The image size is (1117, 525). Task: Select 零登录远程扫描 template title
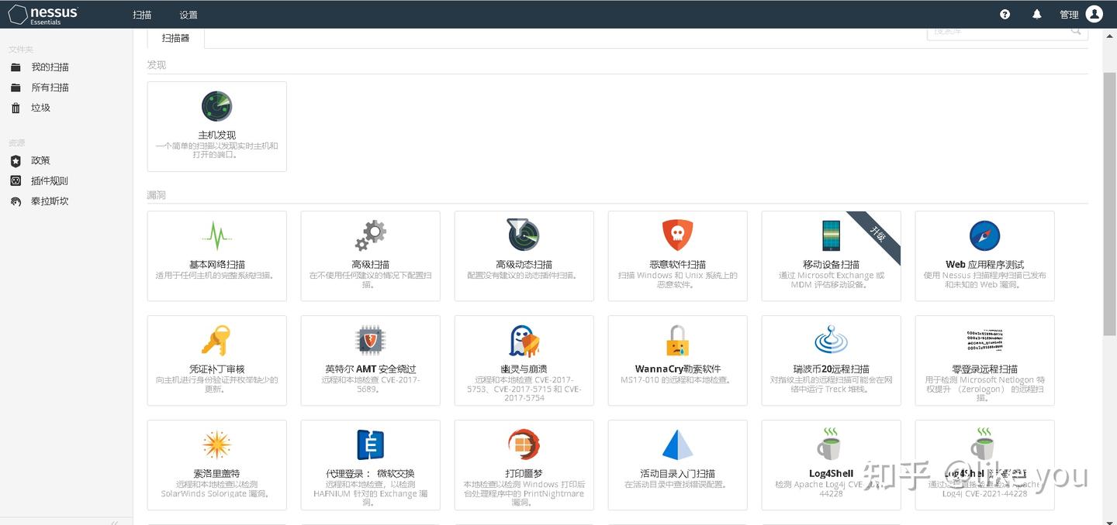(984, 369)
